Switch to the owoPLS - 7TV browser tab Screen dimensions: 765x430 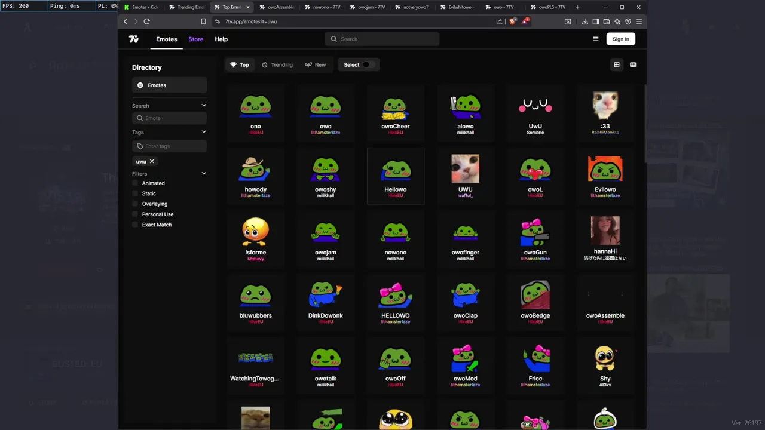pyautogui.click(x=547, y=7)
